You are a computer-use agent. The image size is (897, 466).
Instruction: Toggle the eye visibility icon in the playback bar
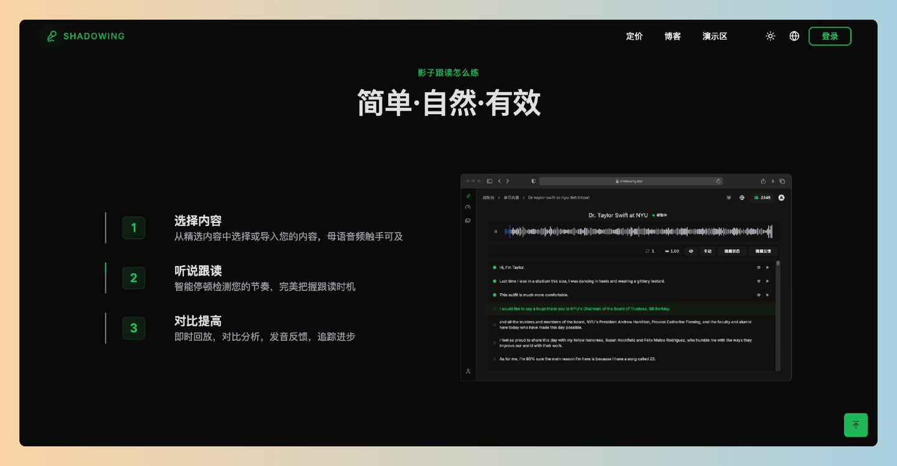691,251
